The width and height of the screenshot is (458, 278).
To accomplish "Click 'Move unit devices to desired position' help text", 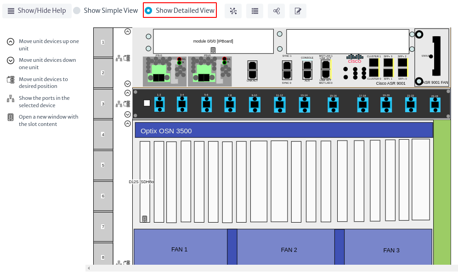I will (x=43, y=82).
